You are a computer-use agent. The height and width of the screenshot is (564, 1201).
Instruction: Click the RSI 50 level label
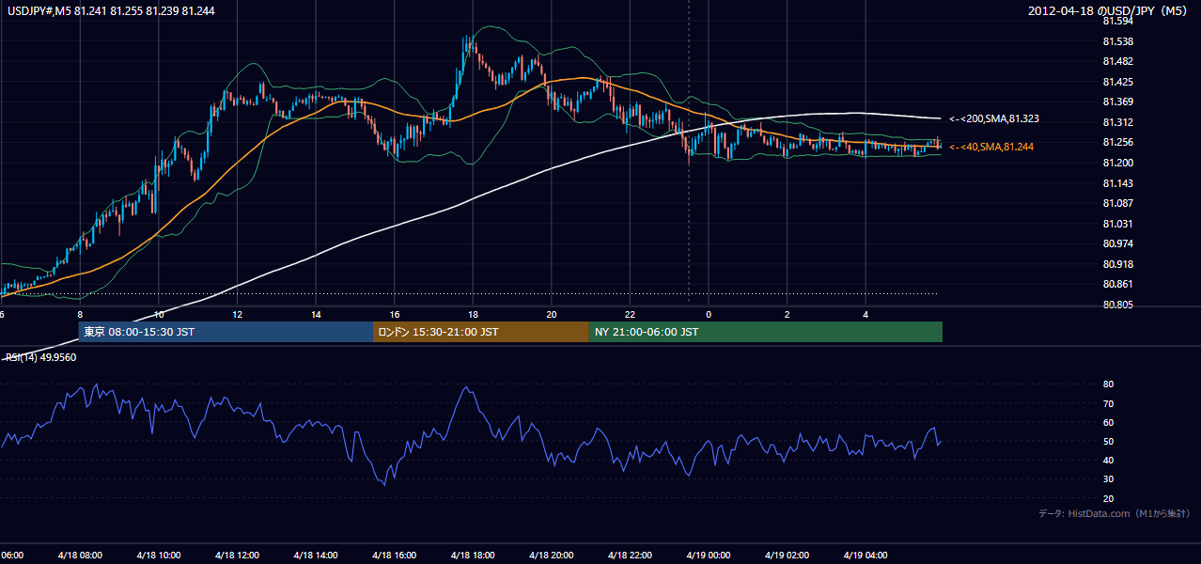1108,441
